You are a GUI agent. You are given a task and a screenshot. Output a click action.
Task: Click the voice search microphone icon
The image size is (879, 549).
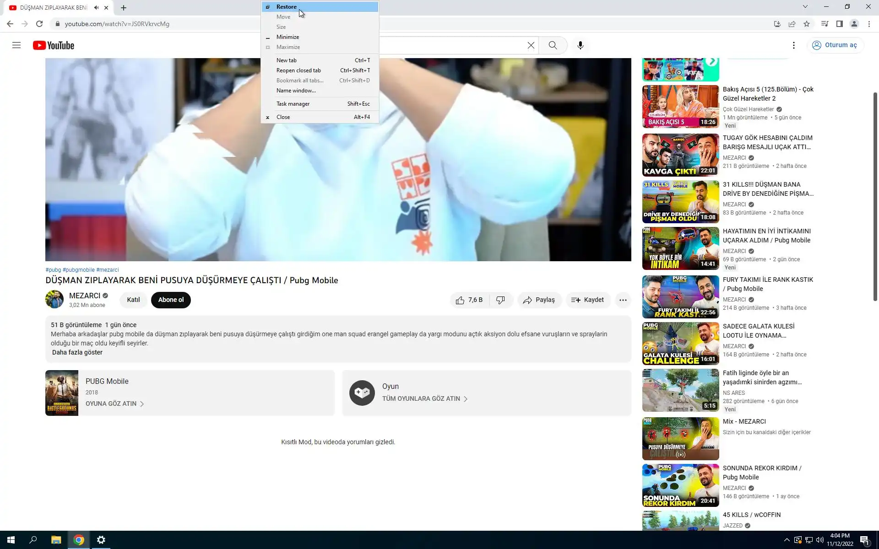coord(580,45)
